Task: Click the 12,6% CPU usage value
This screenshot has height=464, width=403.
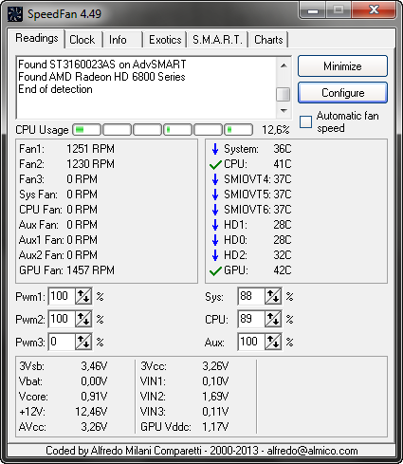Action: (276, 130)
